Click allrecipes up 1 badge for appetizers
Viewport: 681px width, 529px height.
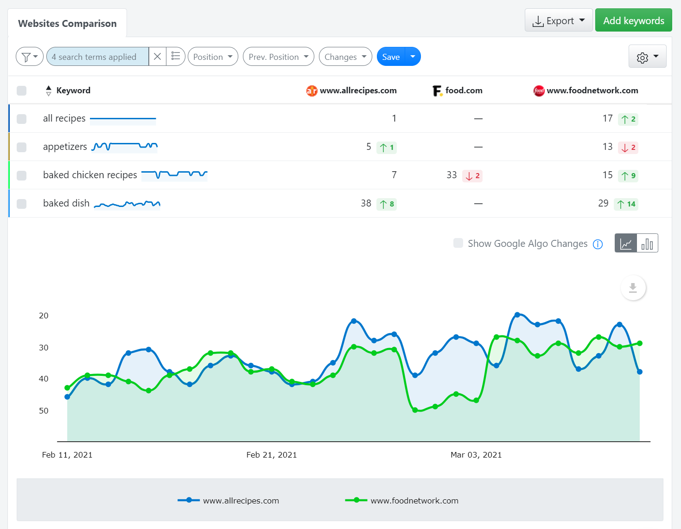pyautogui.click(x=387, y=148)
